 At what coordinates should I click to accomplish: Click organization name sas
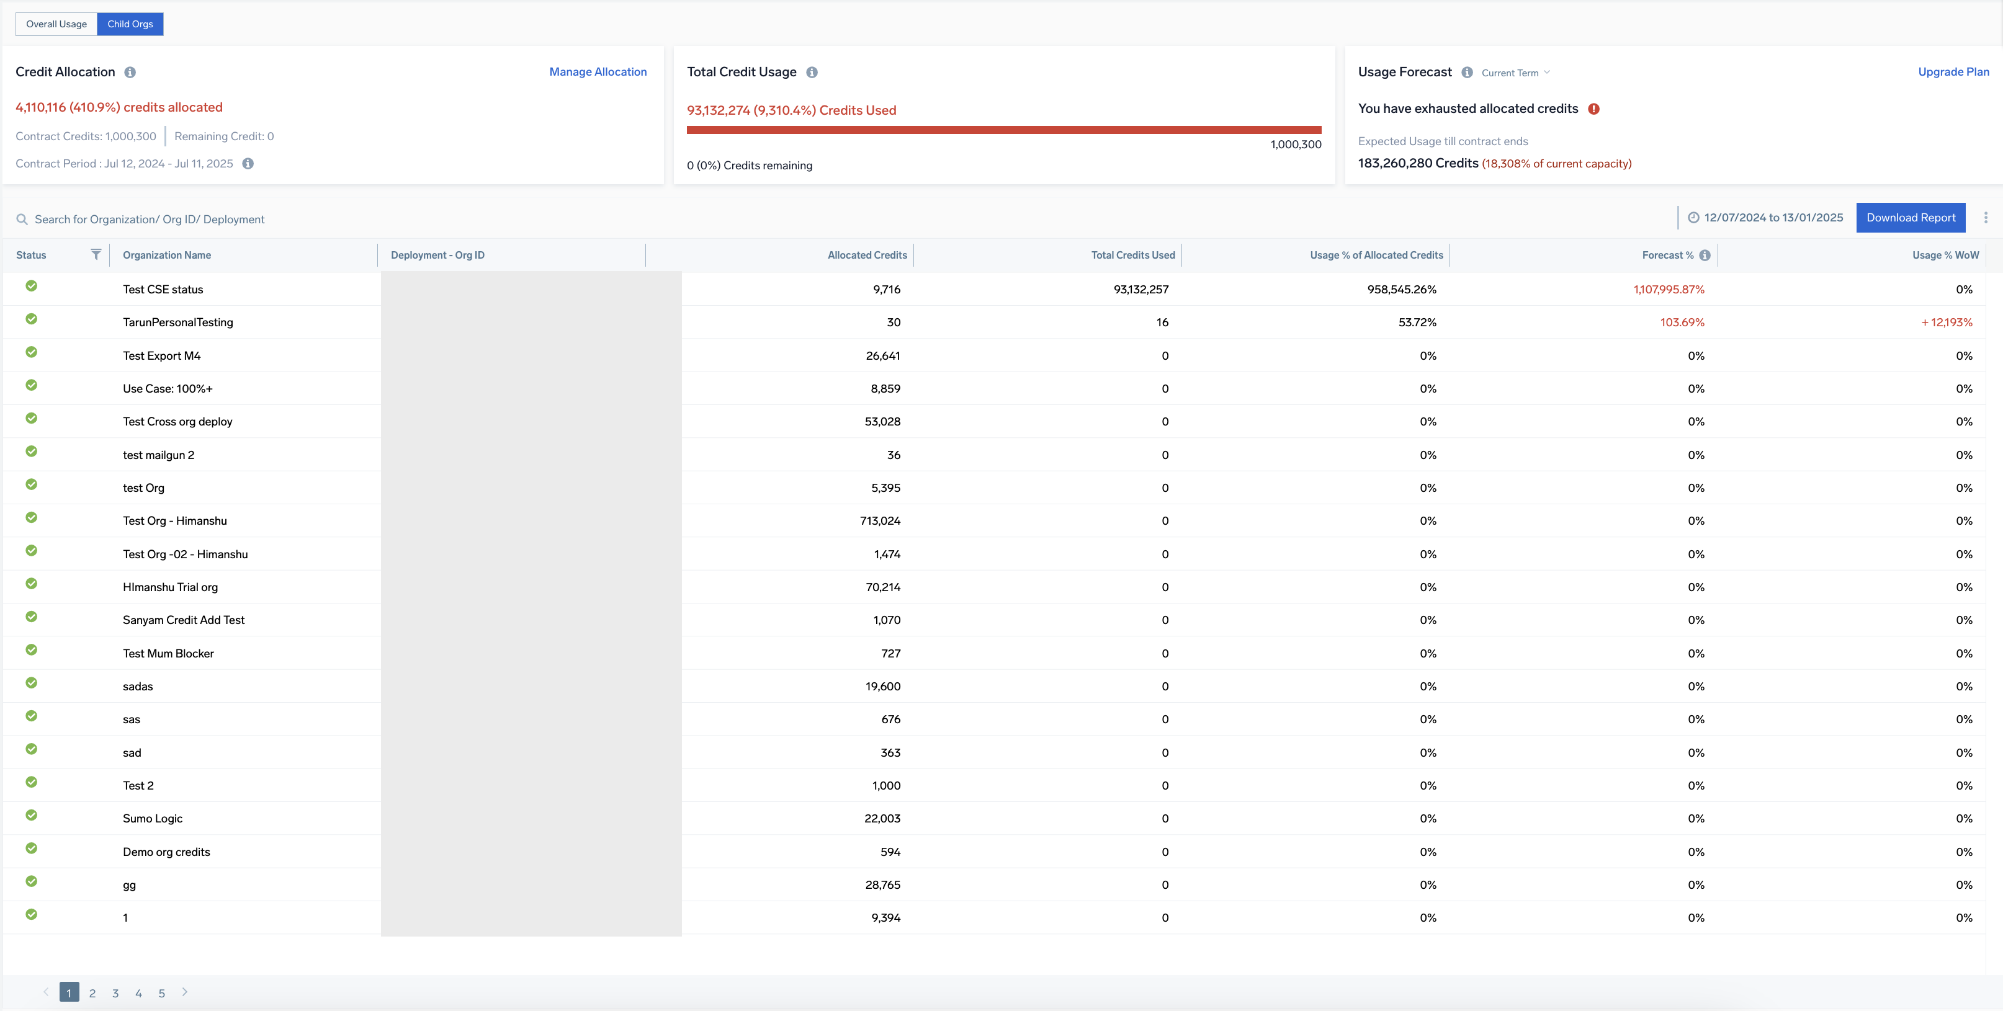[132, 719]
